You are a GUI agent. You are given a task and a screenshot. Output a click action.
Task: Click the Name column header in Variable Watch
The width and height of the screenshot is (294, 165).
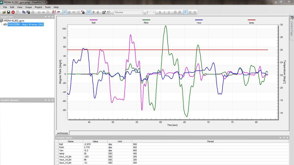coord(71,141)
